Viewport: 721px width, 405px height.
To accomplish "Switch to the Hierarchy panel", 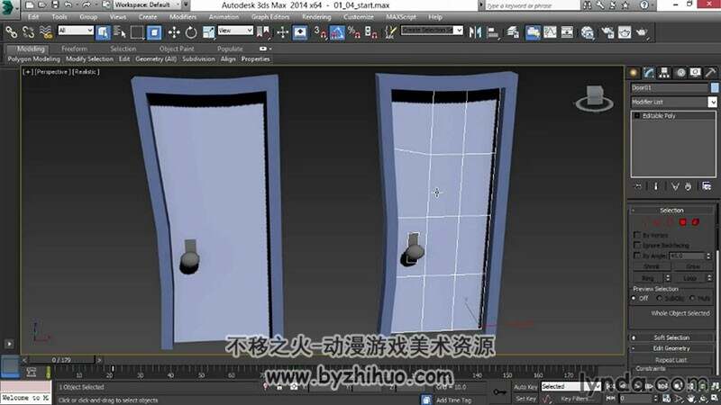I will coord(664,73).
